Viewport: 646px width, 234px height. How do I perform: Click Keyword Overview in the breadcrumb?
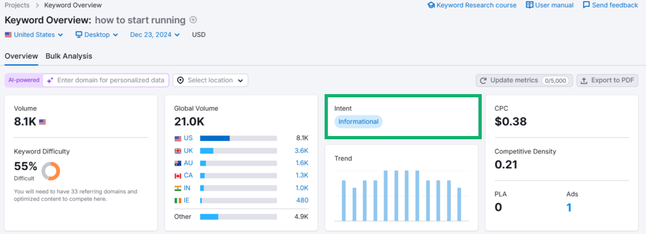click(x=73, y=5)
